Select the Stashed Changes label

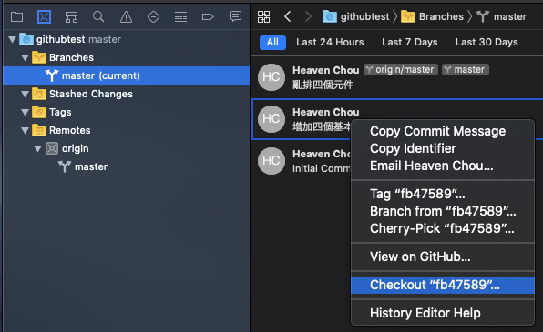[91, 94]
